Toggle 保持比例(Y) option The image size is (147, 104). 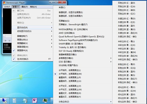tap(32, 55)
